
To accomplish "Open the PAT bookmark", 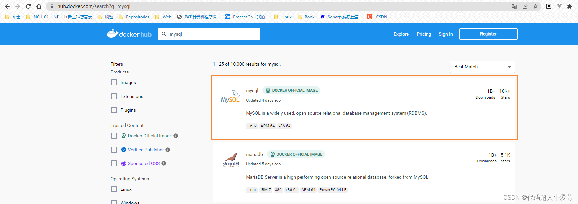I will coord(198,17).
